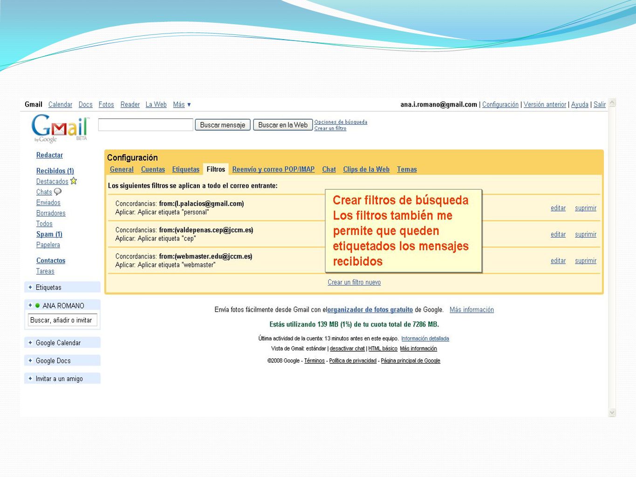This screenshot has height=477, width=636.
Task: Open Reenvío y correo POP/IMAP tab
Action: (274, 169)
